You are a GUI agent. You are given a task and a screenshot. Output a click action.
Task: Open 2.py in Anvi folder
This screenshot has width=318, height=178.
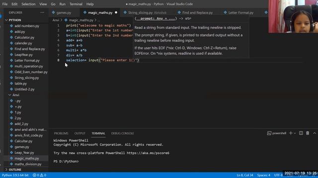click(18, 118)
